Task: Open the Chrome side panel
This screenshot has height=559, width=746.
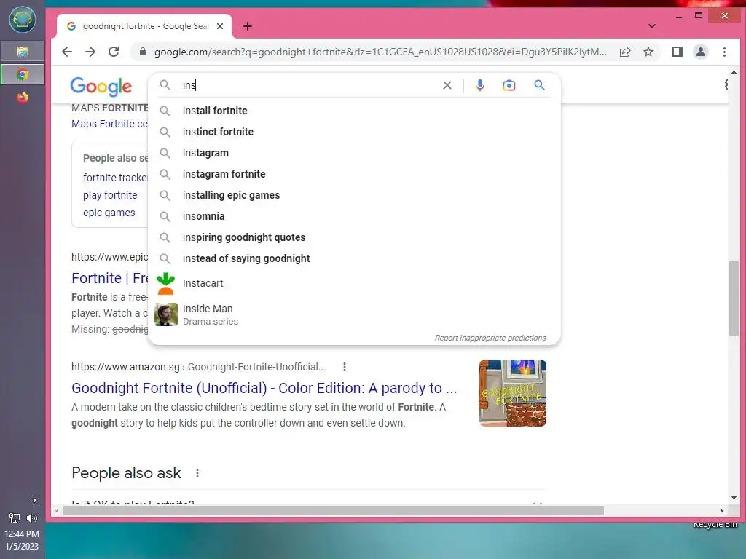Action: pyautogui.click(x=678, y=52)
